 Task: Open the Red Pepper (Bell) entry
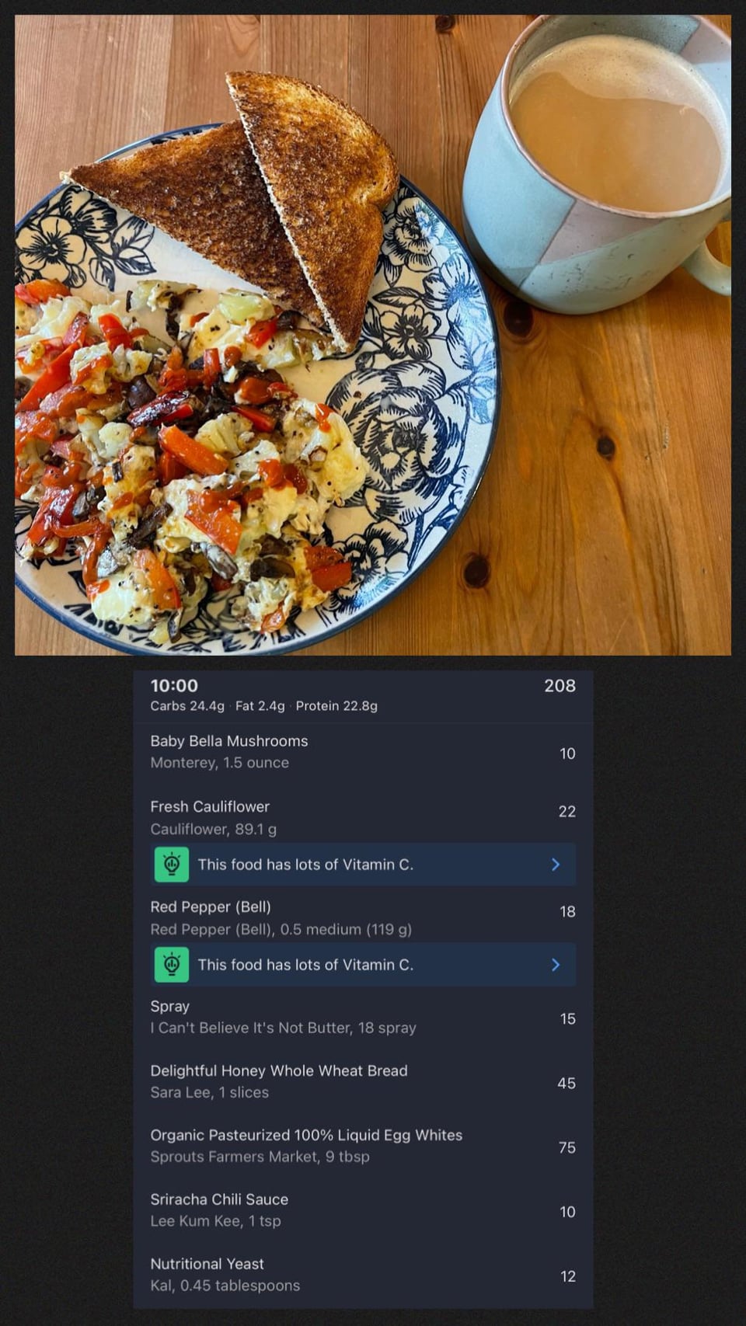click(363, 917)
